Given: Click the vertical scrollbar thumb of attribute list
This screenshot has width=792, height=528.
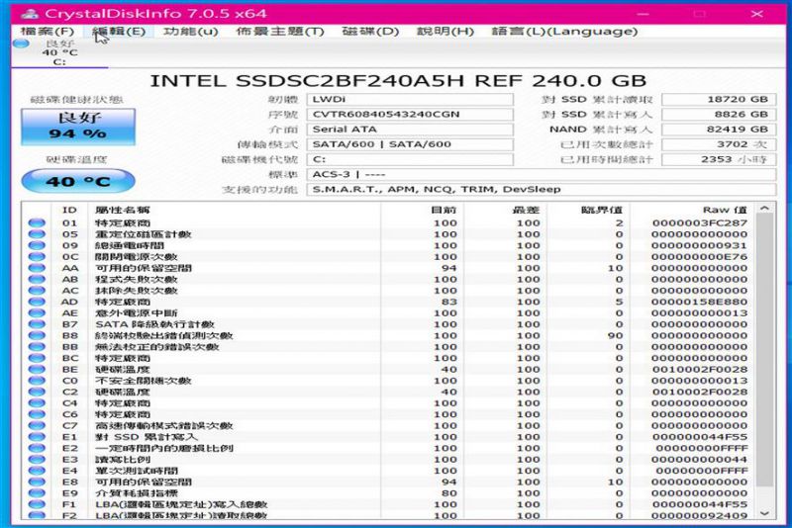Looking at the screenshot, I should pyautogui.click(x=764, y=350).
